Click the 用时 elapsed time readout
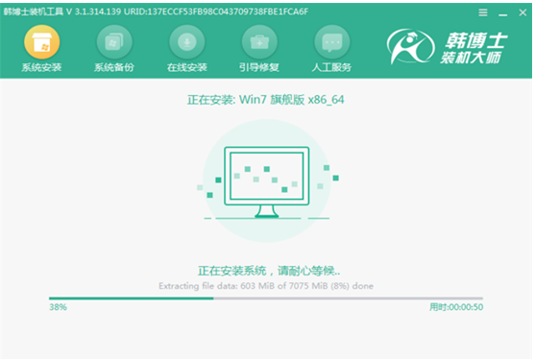The image size is (535, 359). pyautogui.click(x=456, y=307)
